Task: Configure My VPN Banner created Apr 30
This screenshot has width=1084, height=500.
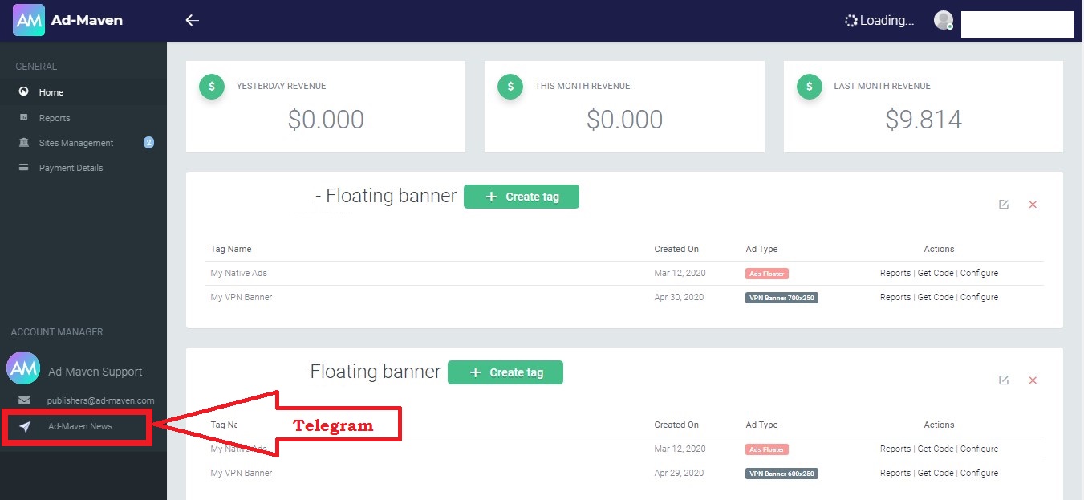Action: pyautogui.click(x=980, y=297)
